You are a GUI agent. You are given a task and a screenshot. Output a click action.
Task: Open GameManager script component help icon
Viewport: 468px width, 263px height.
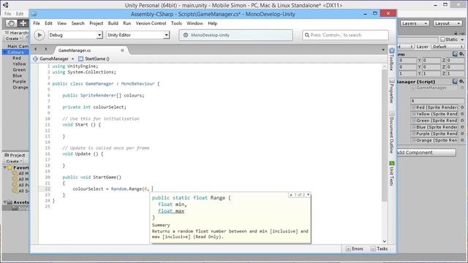[x=455, y=81]
